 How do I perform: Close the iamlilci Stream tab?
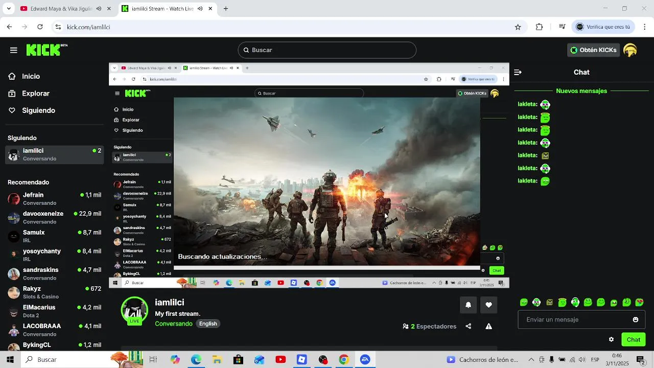coord(211,9)
